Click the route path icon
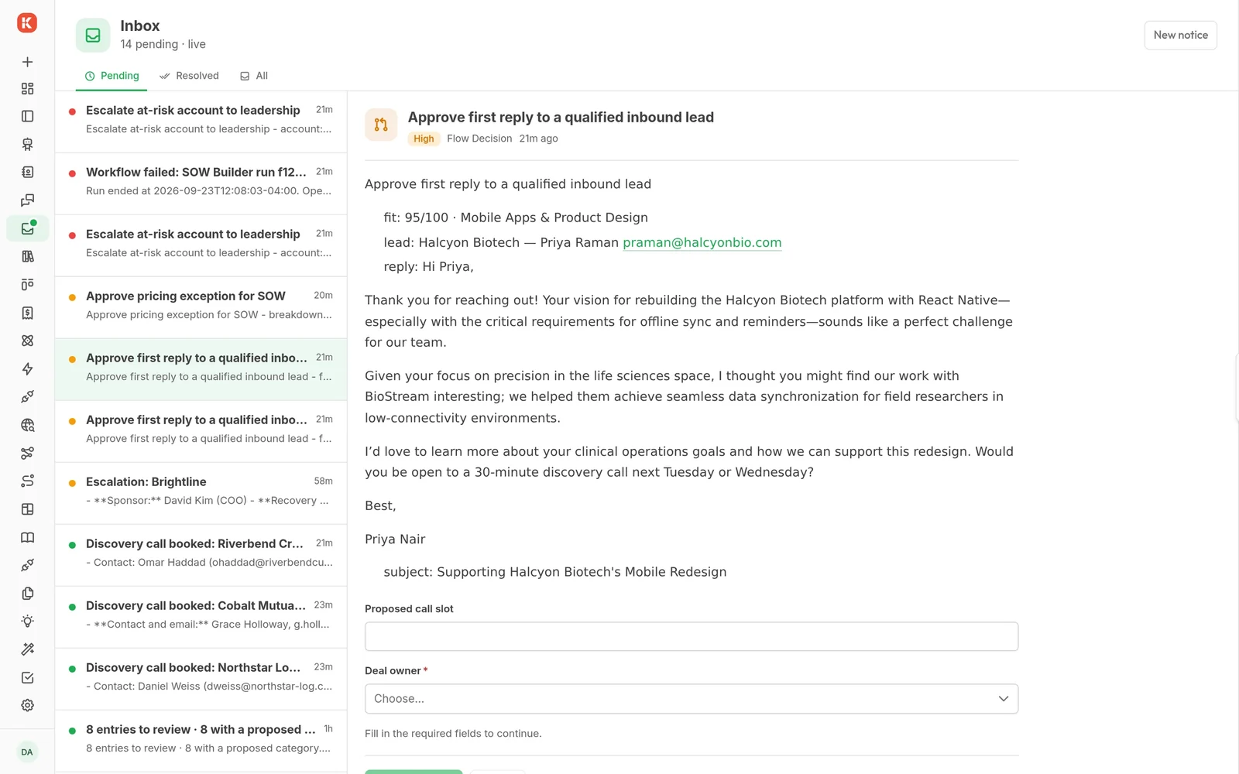Screen dimensions: 1239x774 point(27,481)
